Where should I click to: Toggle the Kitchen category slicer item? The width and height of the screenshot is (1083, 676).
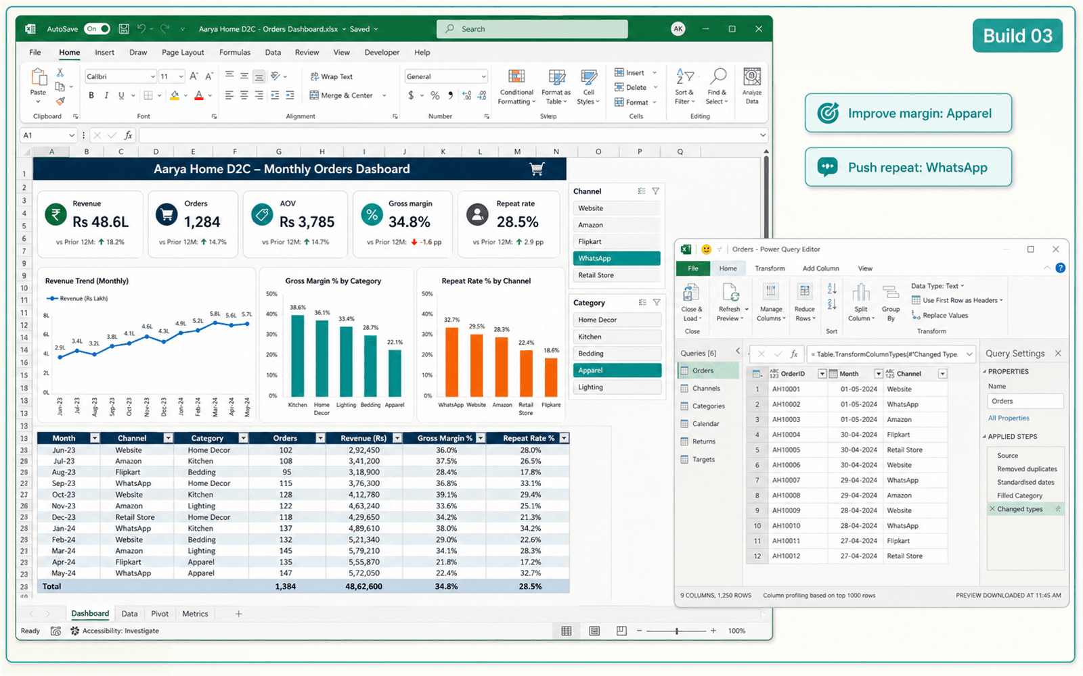click(617, 337)
